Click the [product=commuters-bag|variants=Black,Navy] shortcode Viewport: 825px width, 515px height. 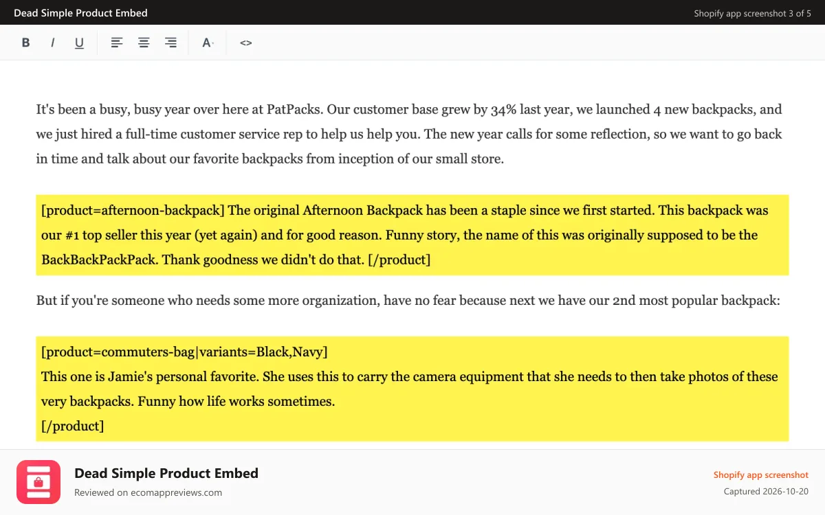184,352
